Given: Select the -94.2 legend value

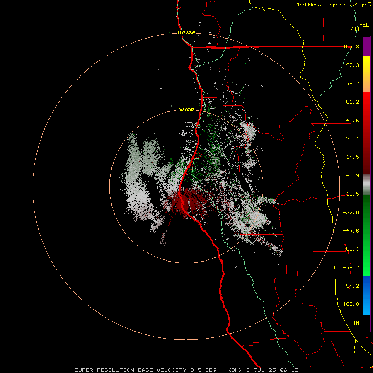Looking at the screenshot, I should (x=351, y=286).
